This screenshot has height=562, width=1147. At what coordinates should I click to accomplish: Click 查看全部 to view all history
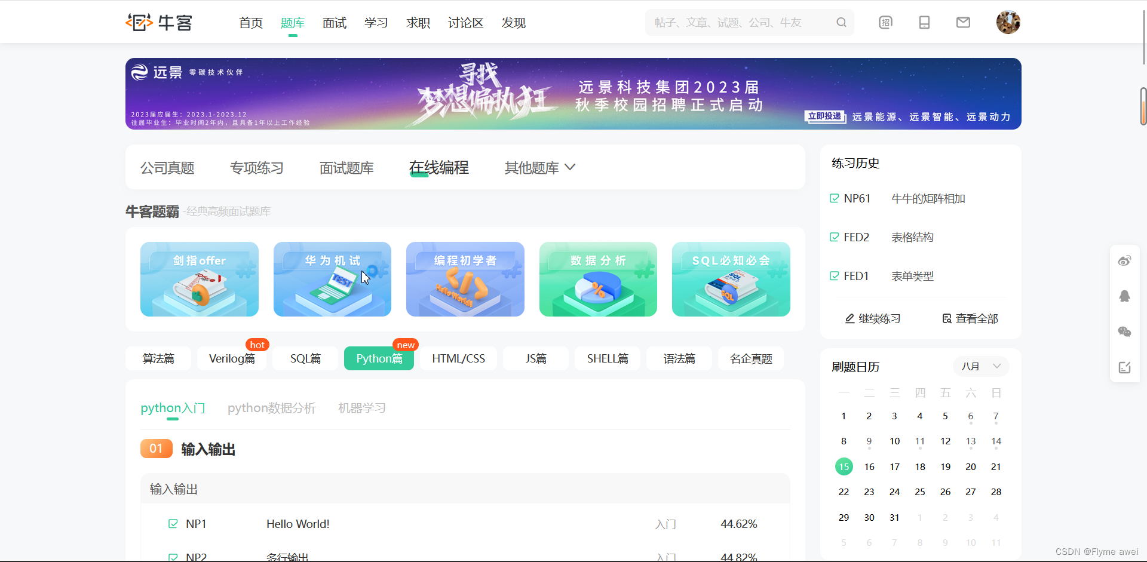tap(970, 319)
